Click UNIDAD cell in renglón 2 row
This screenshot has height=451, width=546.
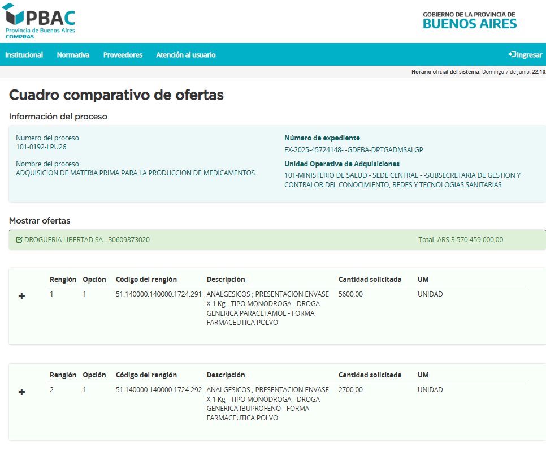430,390
